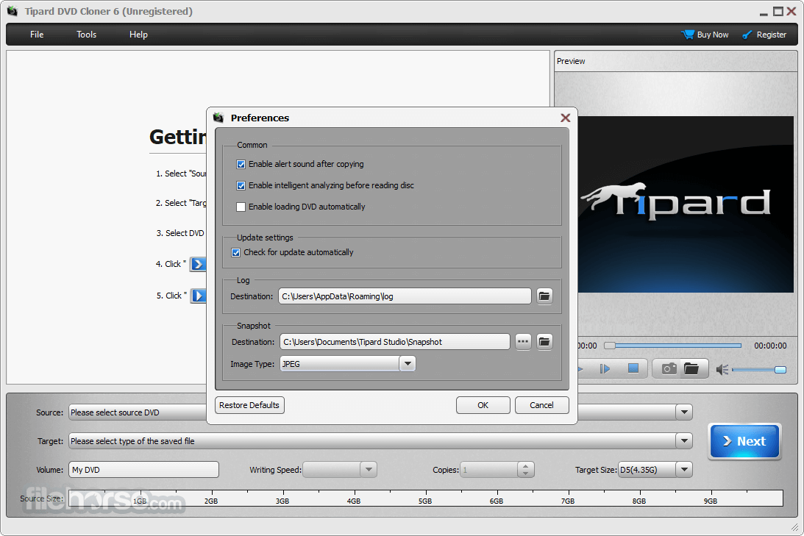Take a snapshot with camera icon
The height and width of the screenshot is (536, 804).
(x=668, y=368)
